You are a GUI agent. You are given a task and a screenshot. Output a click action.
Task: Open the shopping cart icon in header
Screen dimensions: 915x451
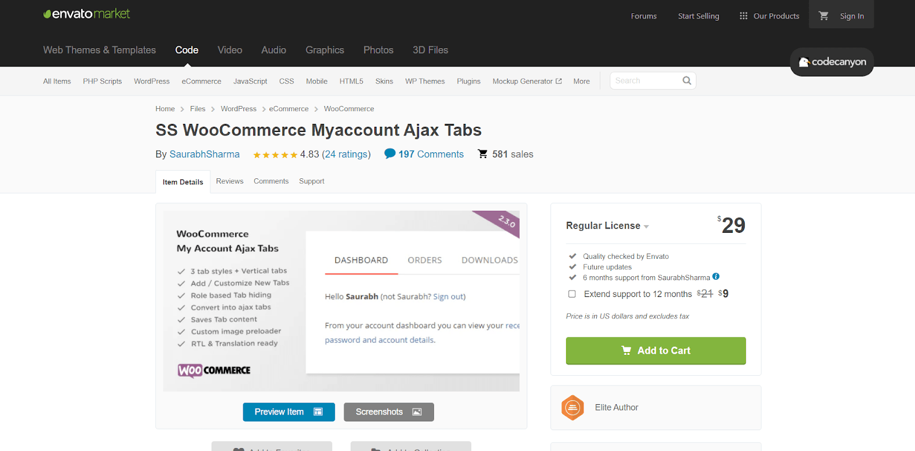click(x=823, y=16)
